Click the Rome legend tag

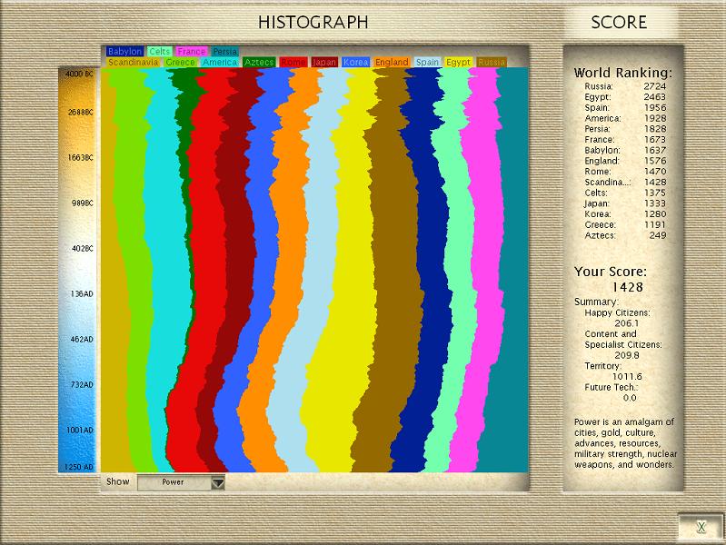click(293, 63)
